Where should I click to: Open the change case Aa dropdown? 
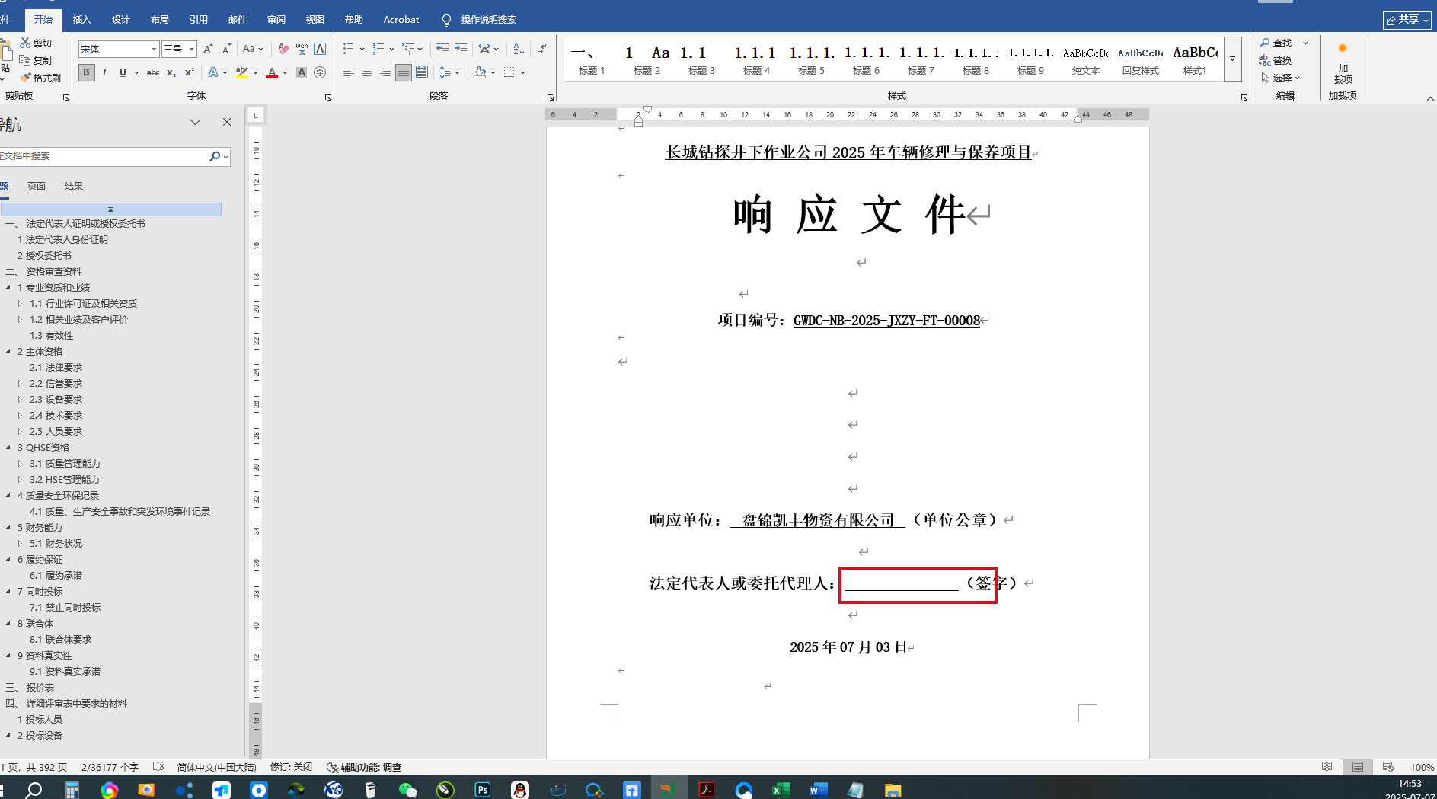253,49
